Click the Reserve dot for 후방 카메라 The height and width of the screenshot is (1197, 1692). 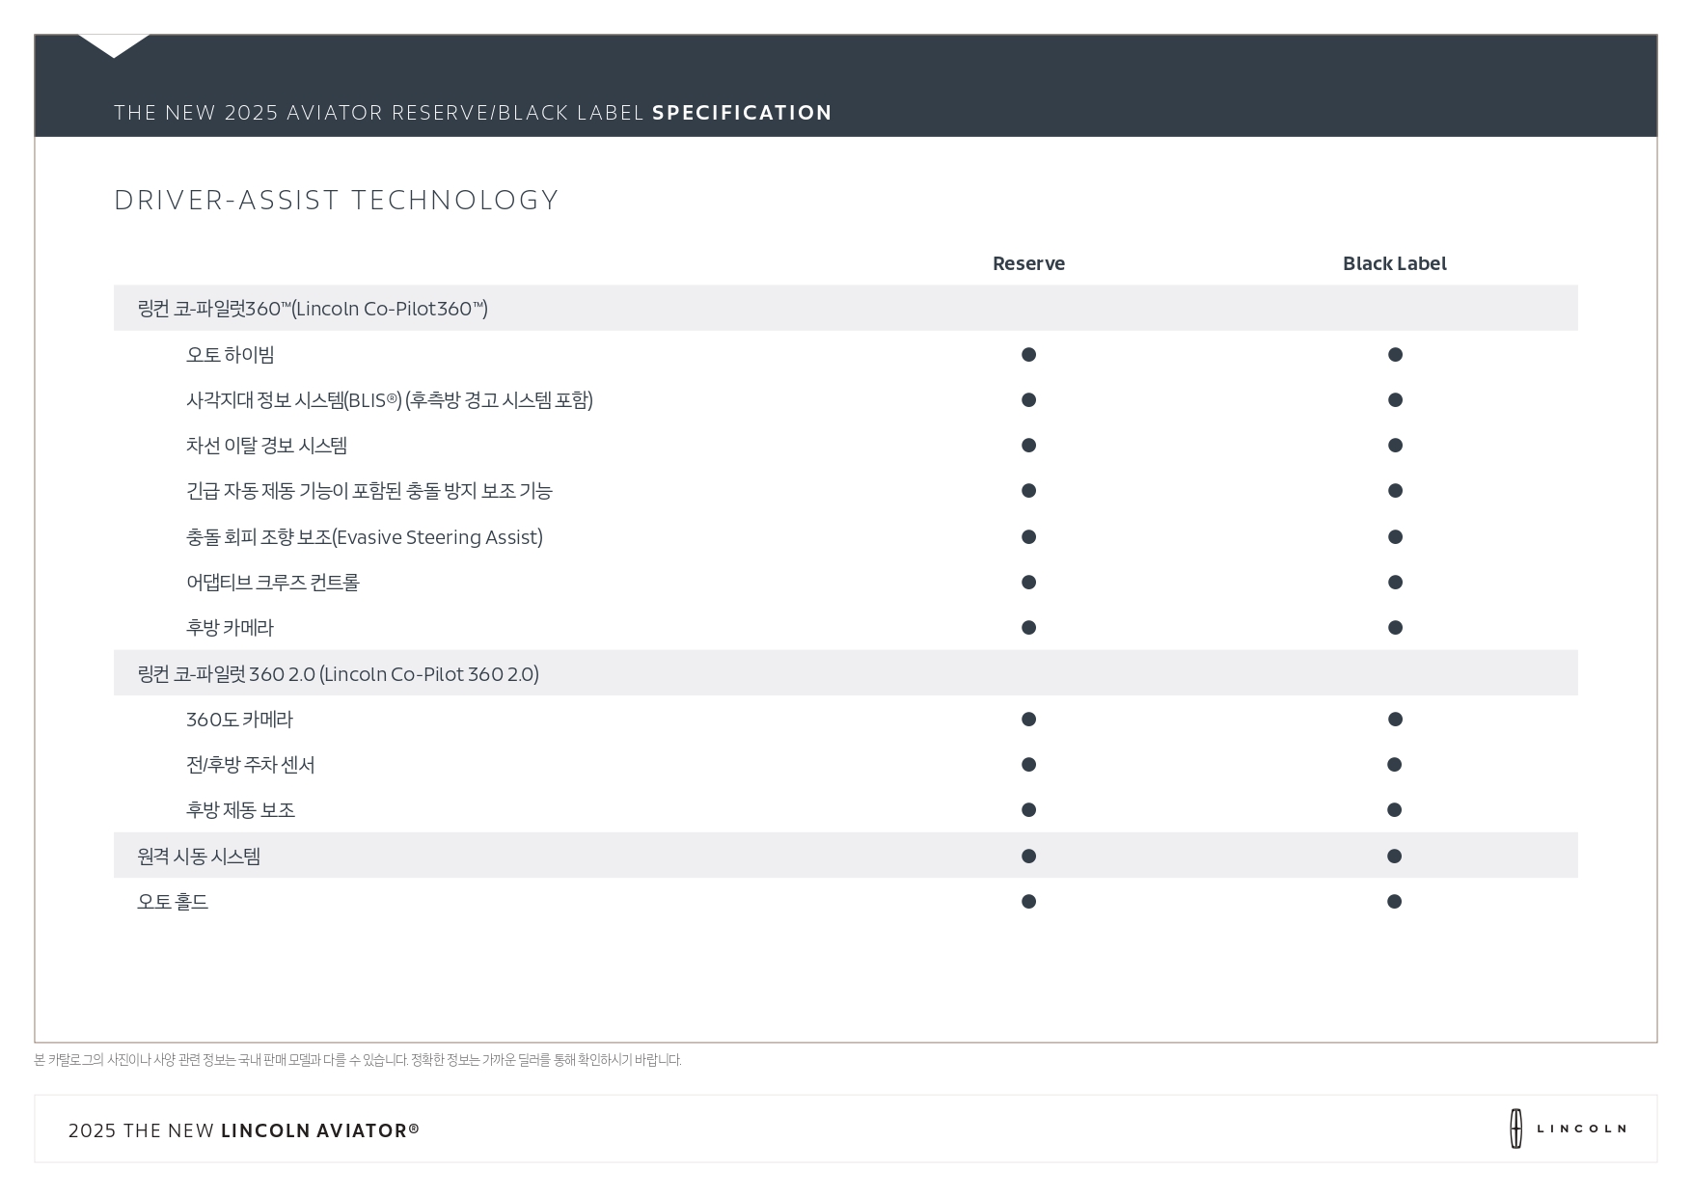[1028, 628]
